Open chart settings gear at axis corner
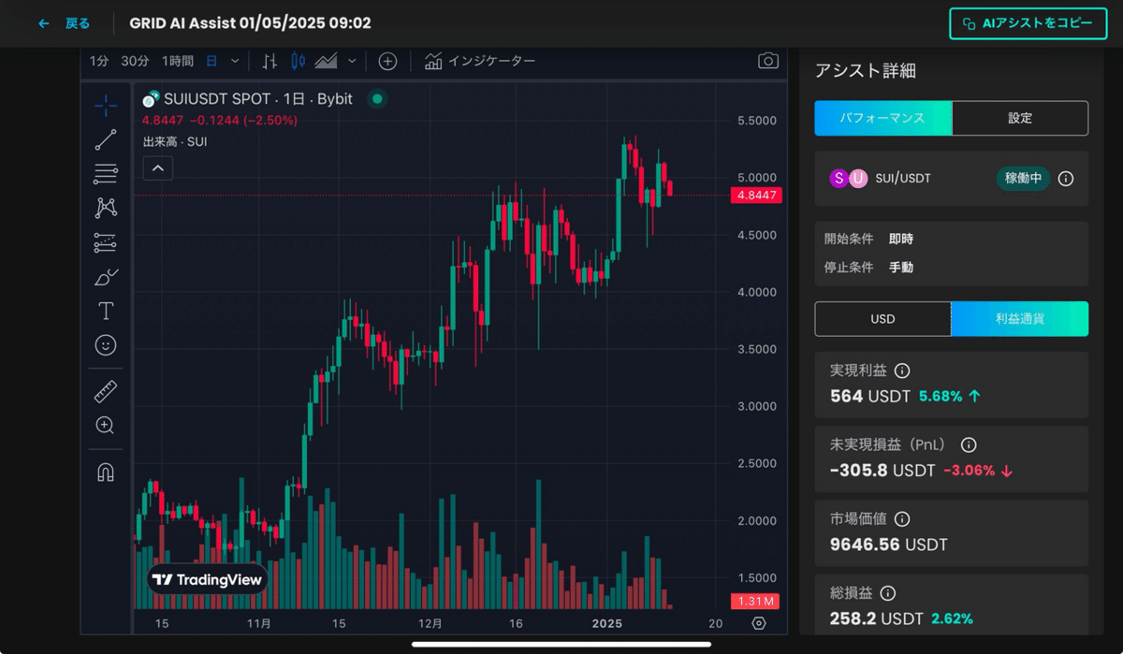Screen dimensions: 1123x654 (759, 623)
